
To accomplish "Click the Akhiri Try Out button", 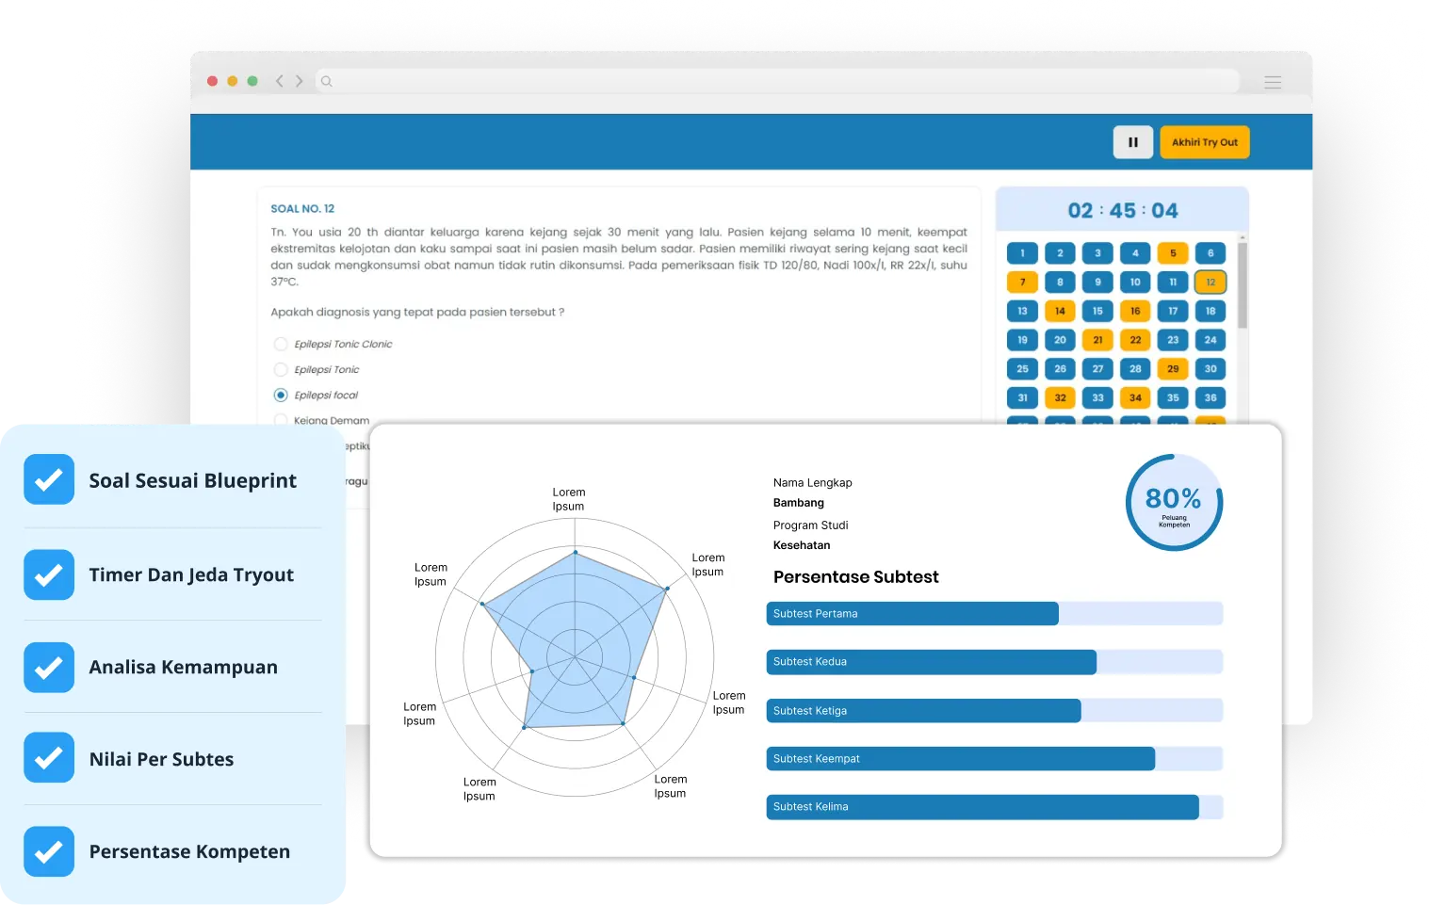I will (x=1204, y=142).
